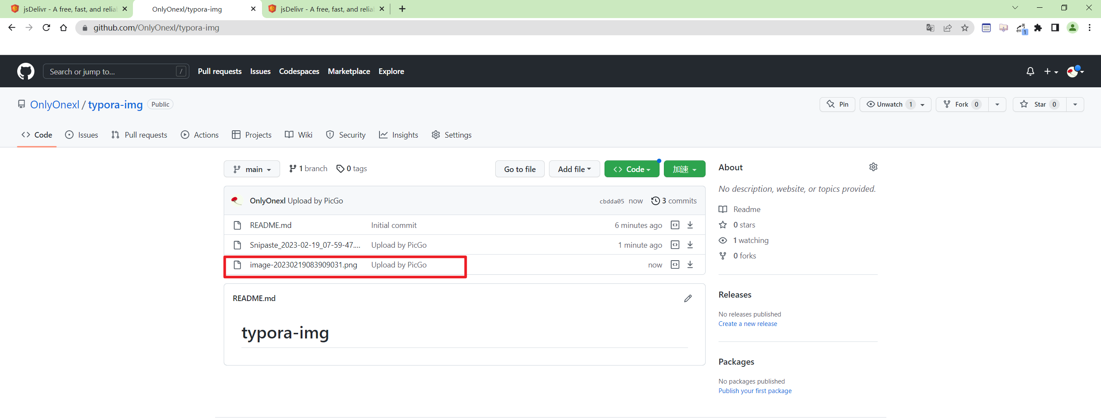
Task: View 3 commits history
Action: pyautogui.click(x=674, y=201)
